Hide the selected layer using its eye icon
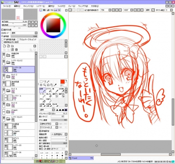Viewport: 175px width, 164px height. (x=6, y=68)
